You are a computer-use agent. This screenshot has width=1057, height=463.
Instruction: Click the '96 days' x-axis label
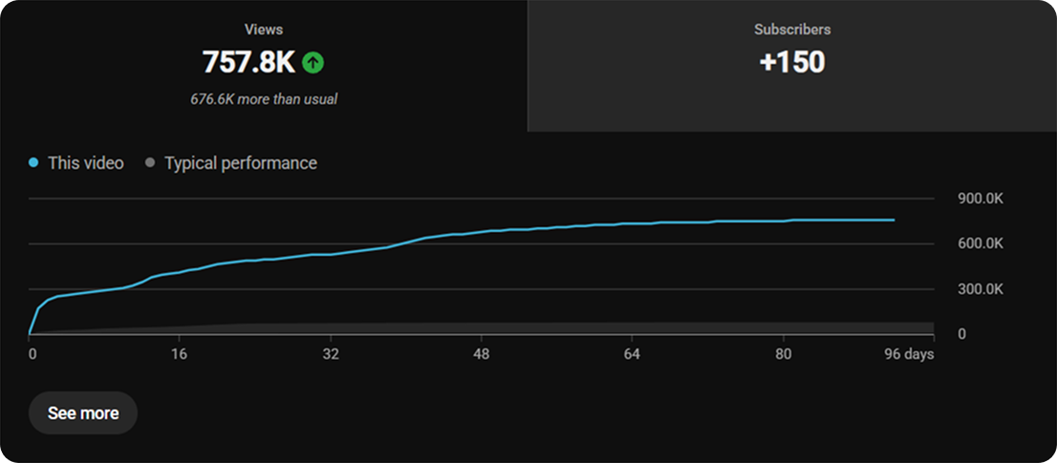pyautogui.click(x=909, y=354)
